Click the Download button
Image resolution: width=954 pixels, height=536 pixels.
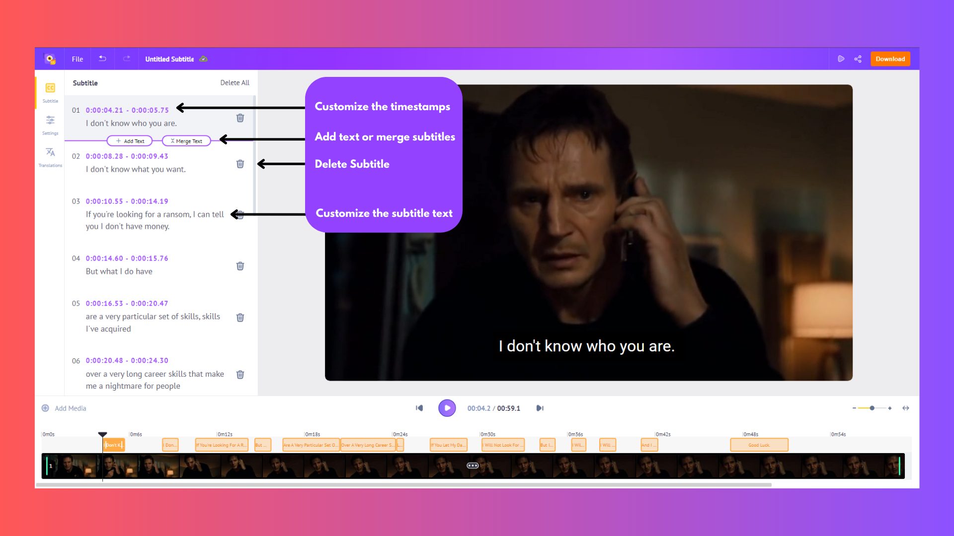890,59
